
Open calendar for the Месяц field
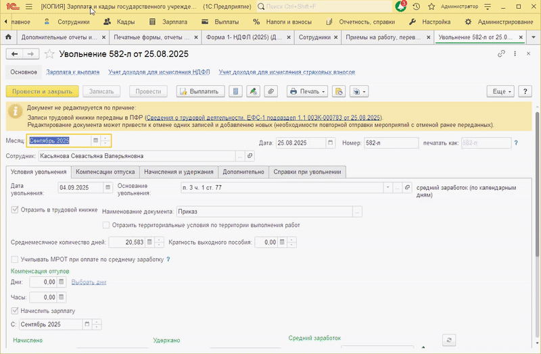click(x=95, y=141)
